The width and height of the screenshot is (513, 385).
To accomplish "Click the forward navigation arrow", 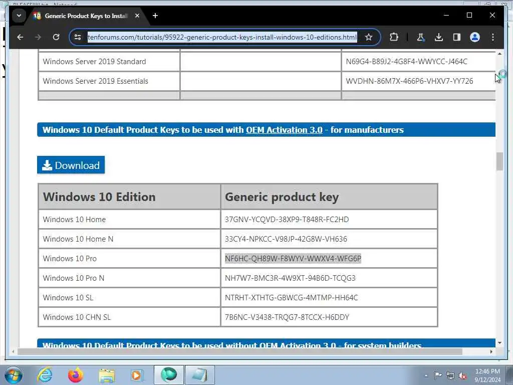I will click(38, 37).
